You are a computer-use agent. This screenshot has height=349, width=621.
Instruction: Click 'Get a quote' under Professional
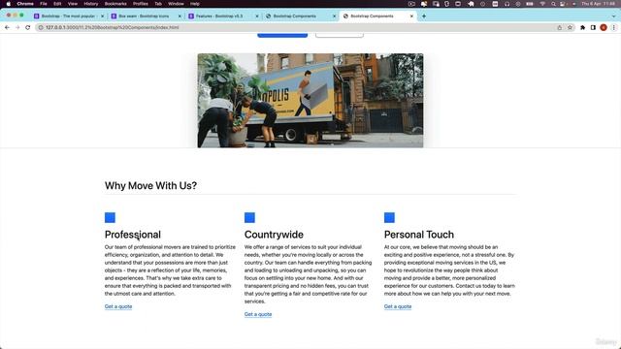pyautogui.click(x=118, y=306)
